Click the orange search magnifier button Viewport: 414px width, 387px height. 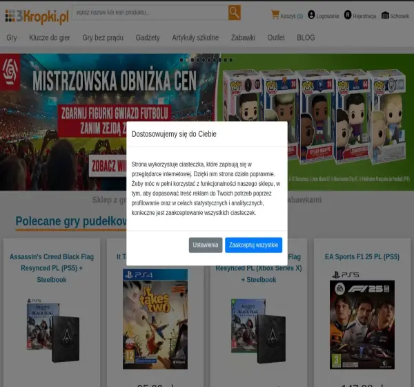[234, 12]
